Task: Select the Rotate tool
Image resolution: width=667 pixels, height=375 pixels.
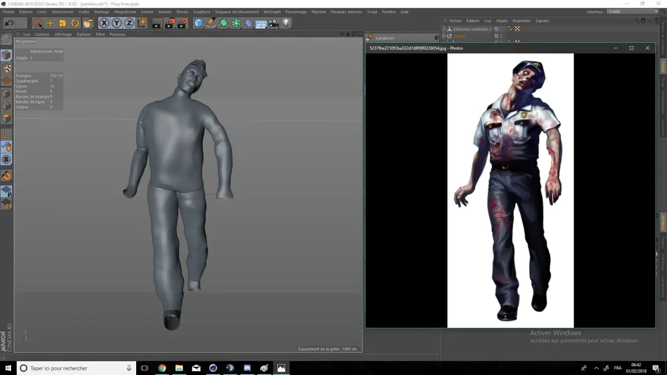Action: tap(75, 23)
